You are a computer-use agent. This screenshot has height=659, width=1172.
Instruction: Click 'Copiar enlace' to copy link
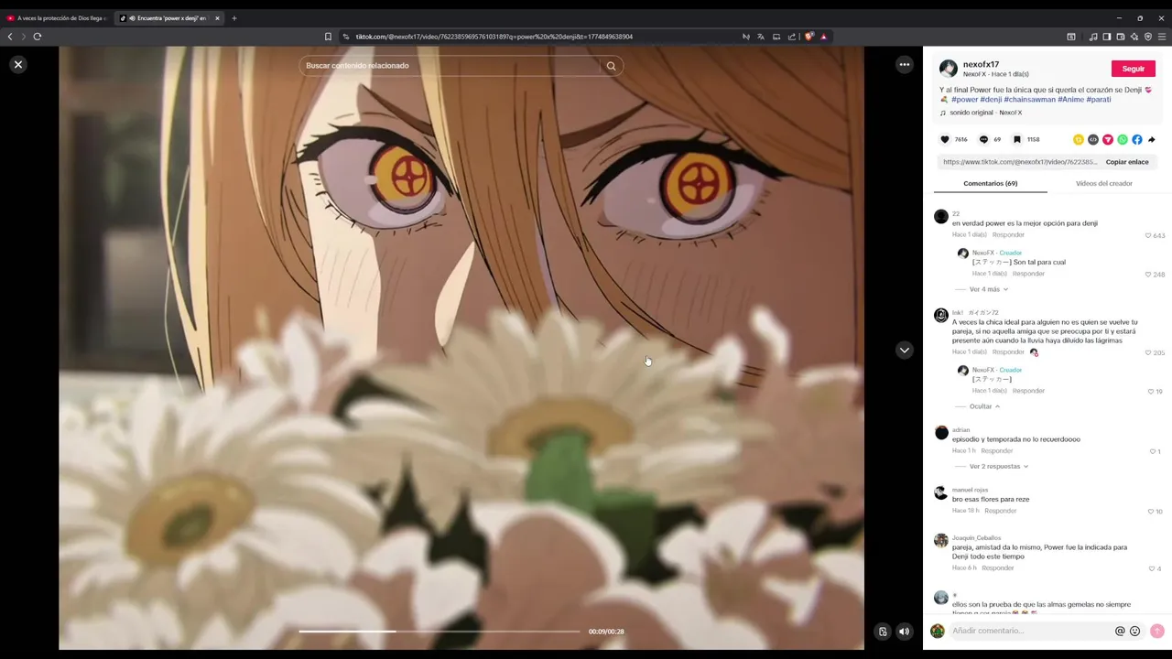click(x=1127, y=162)
